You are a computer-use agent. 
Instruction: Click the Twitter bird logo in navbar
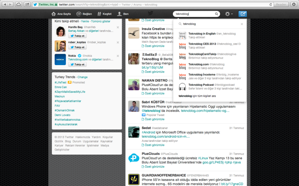click(x=150, y=13)
